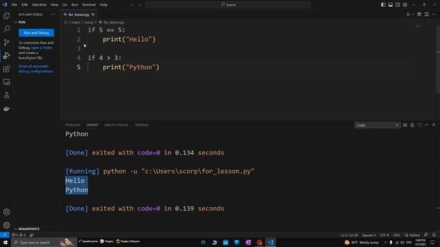This screenshot has width=440, height=247.
Task: Expand the BREAKPOINTS section
Action: point(27,228)
